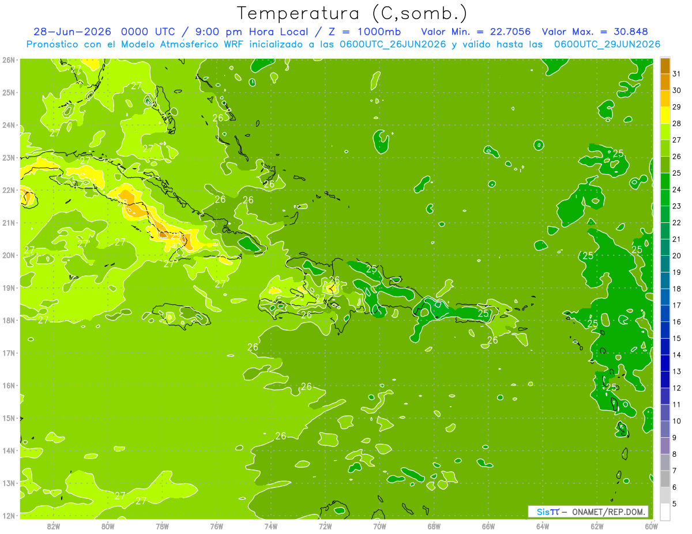
Task: Click the latitude label "22N"
Action: pos(9,190)
